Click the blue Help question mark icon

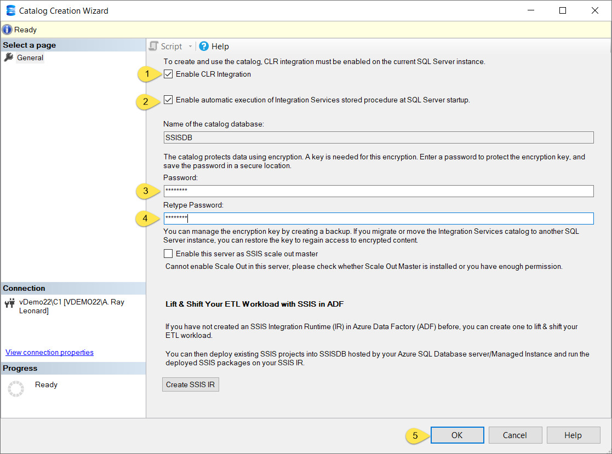(204, 47)
